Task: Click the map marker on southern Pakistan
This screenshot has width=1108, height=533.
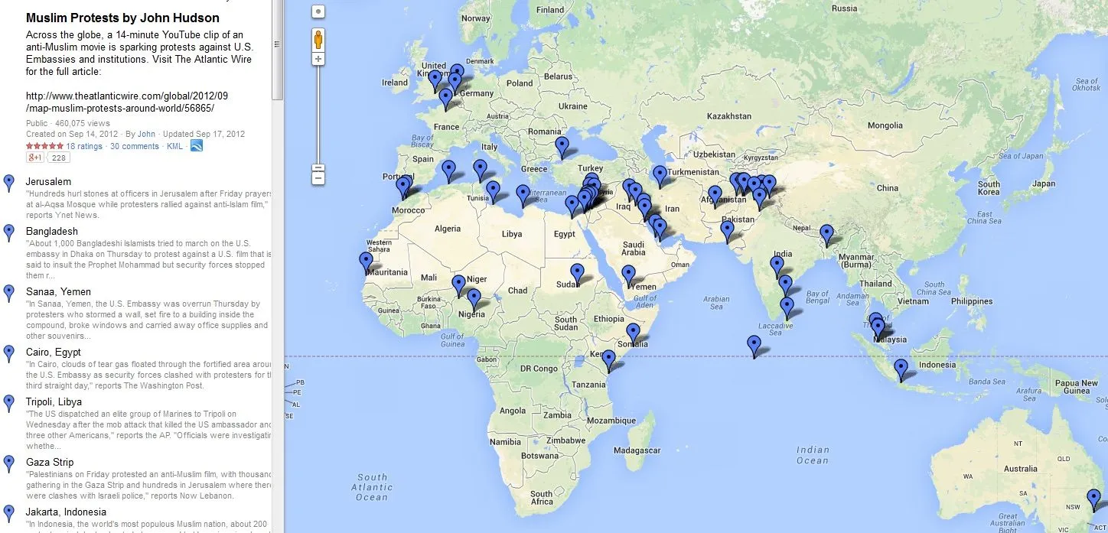Action: tap(728, 232)
